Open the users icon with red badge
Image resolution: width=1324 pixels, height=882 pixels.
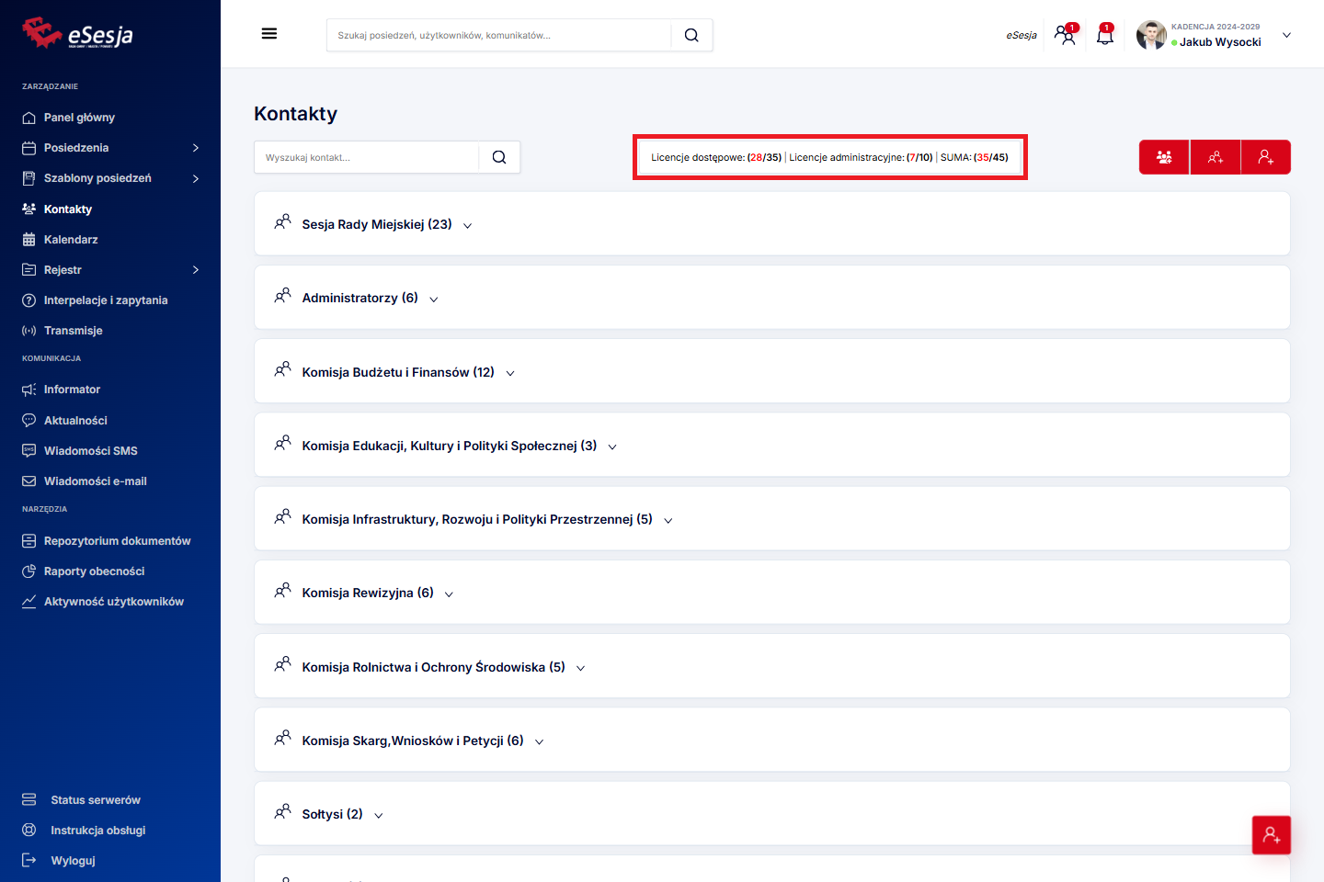1066,35
